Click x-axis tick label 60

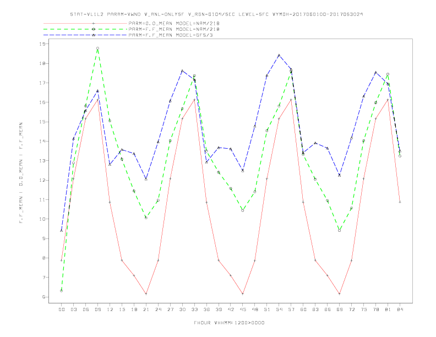[303, 309]
